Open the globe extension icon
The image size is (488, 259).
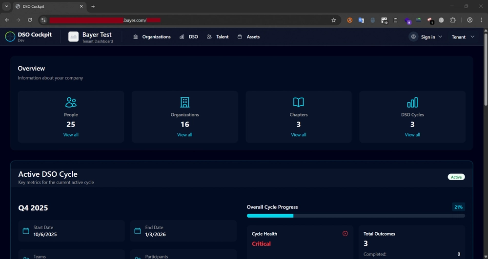pyautogui.click(x=441, y=20)
